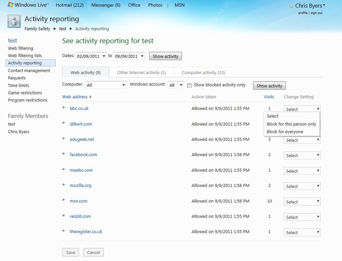This screenshot has height=261, width=342.
Task: Open Change Setting dropdown for facebook.com
Action: (x=302, y=155)
